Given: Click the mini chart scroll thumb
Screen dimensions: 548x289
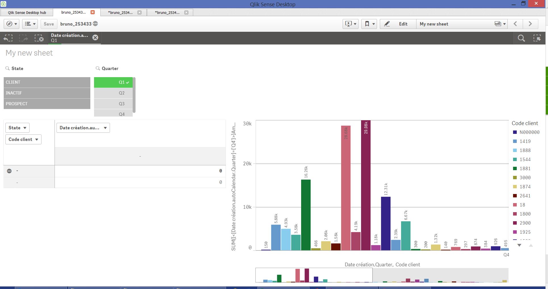Looking at the screenshot, I should click(x=314, y=275).
